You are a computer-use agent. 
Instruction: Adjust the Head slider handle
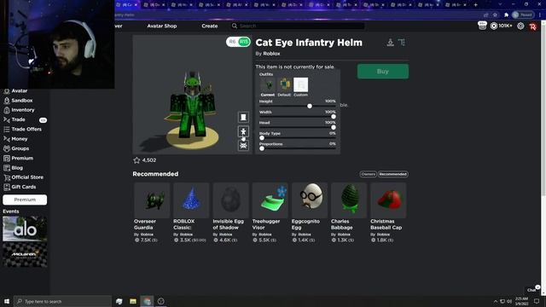click(334, 127)
